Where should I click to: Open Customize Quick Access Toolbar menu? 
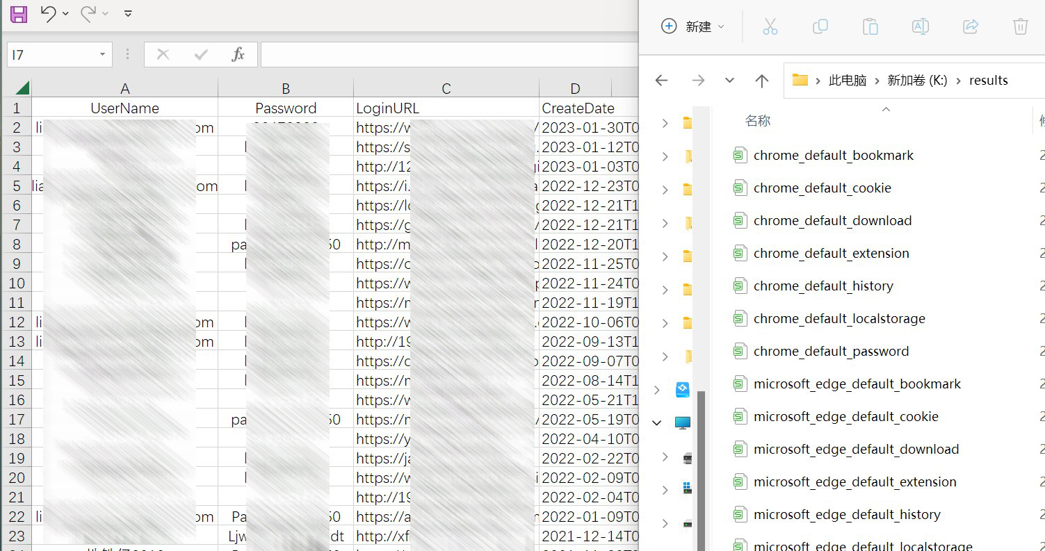128,13
